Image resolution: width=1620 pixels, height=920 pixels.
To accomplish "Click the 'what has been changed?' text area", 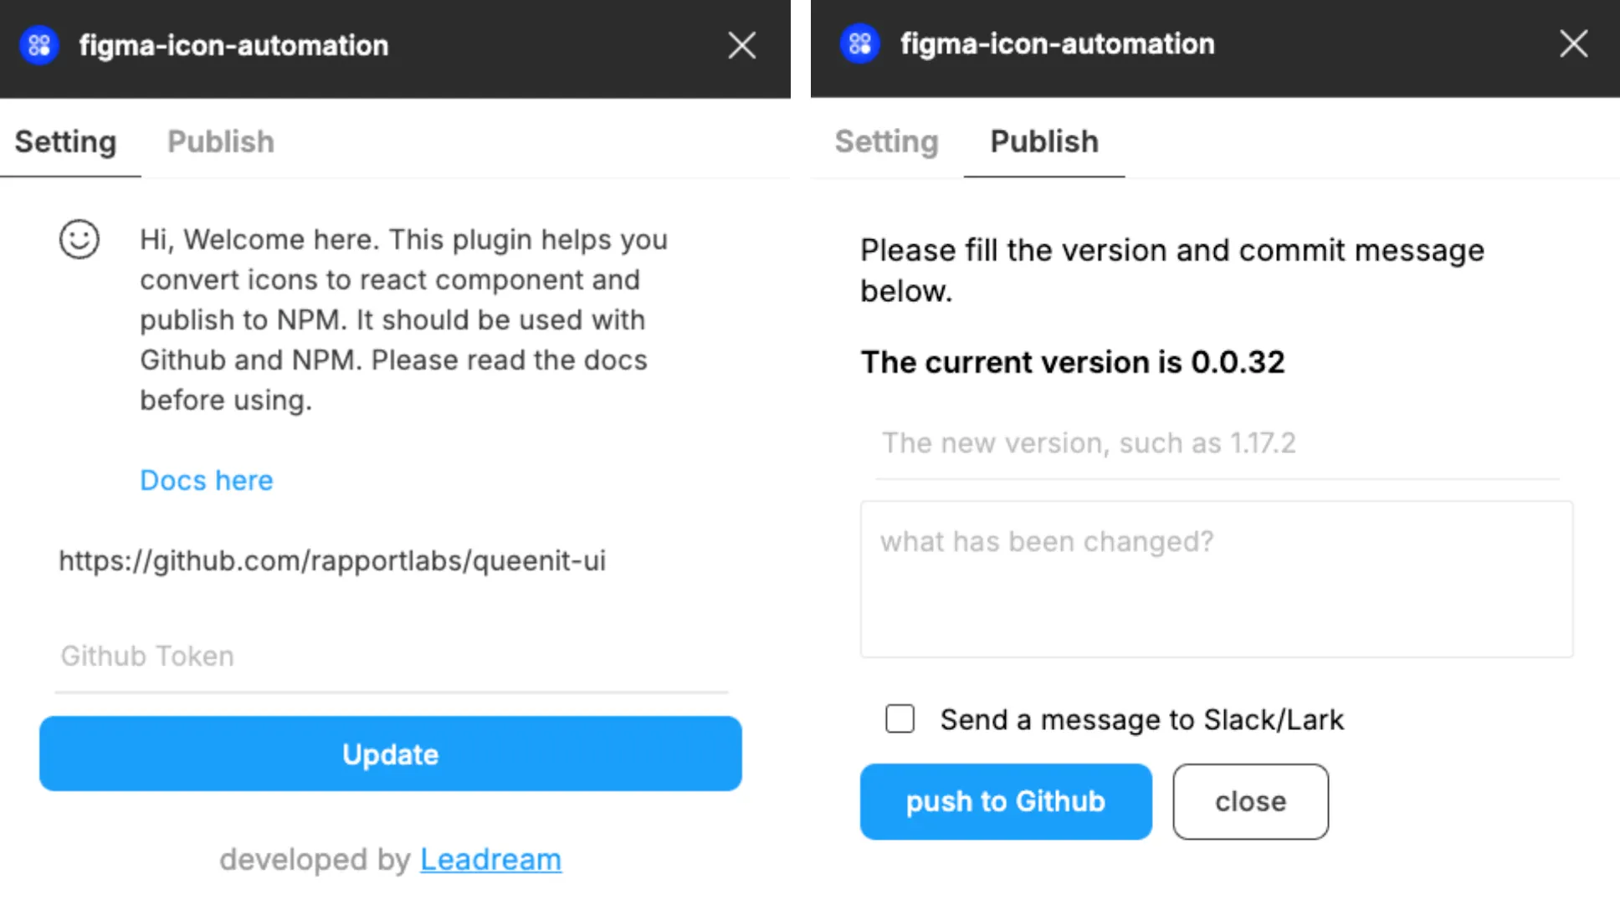I will [1216, 579].
